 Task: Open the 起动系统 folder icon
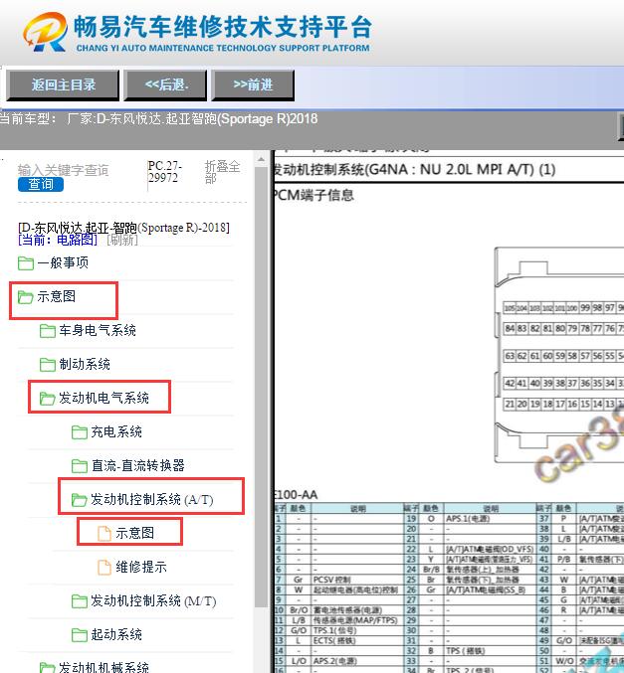pyautogui.click(x=79, y=635)
